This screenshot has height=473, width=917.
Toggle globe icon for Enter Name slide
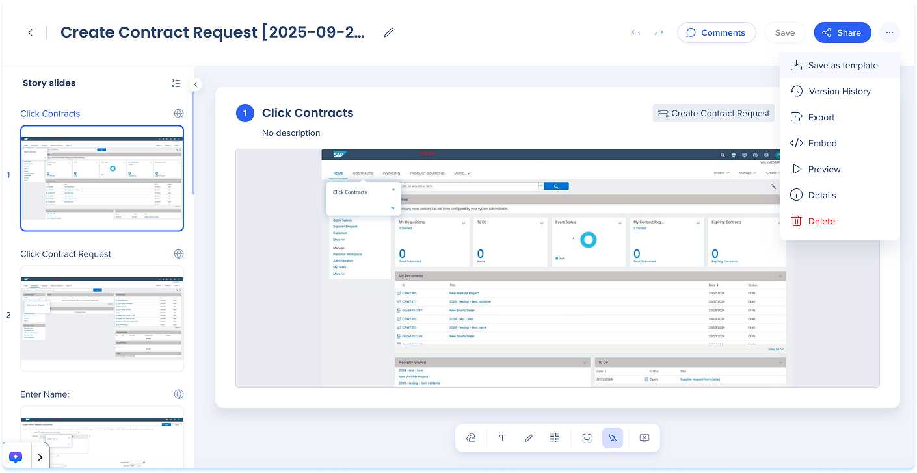click(179, 394)
